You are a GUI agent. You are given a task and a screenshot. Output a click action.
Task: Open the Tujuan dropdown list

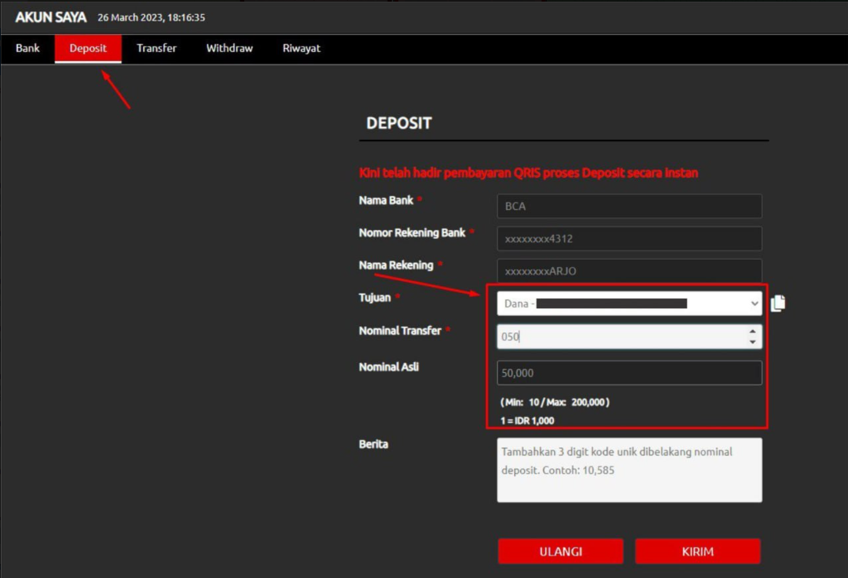click(629, 303)
